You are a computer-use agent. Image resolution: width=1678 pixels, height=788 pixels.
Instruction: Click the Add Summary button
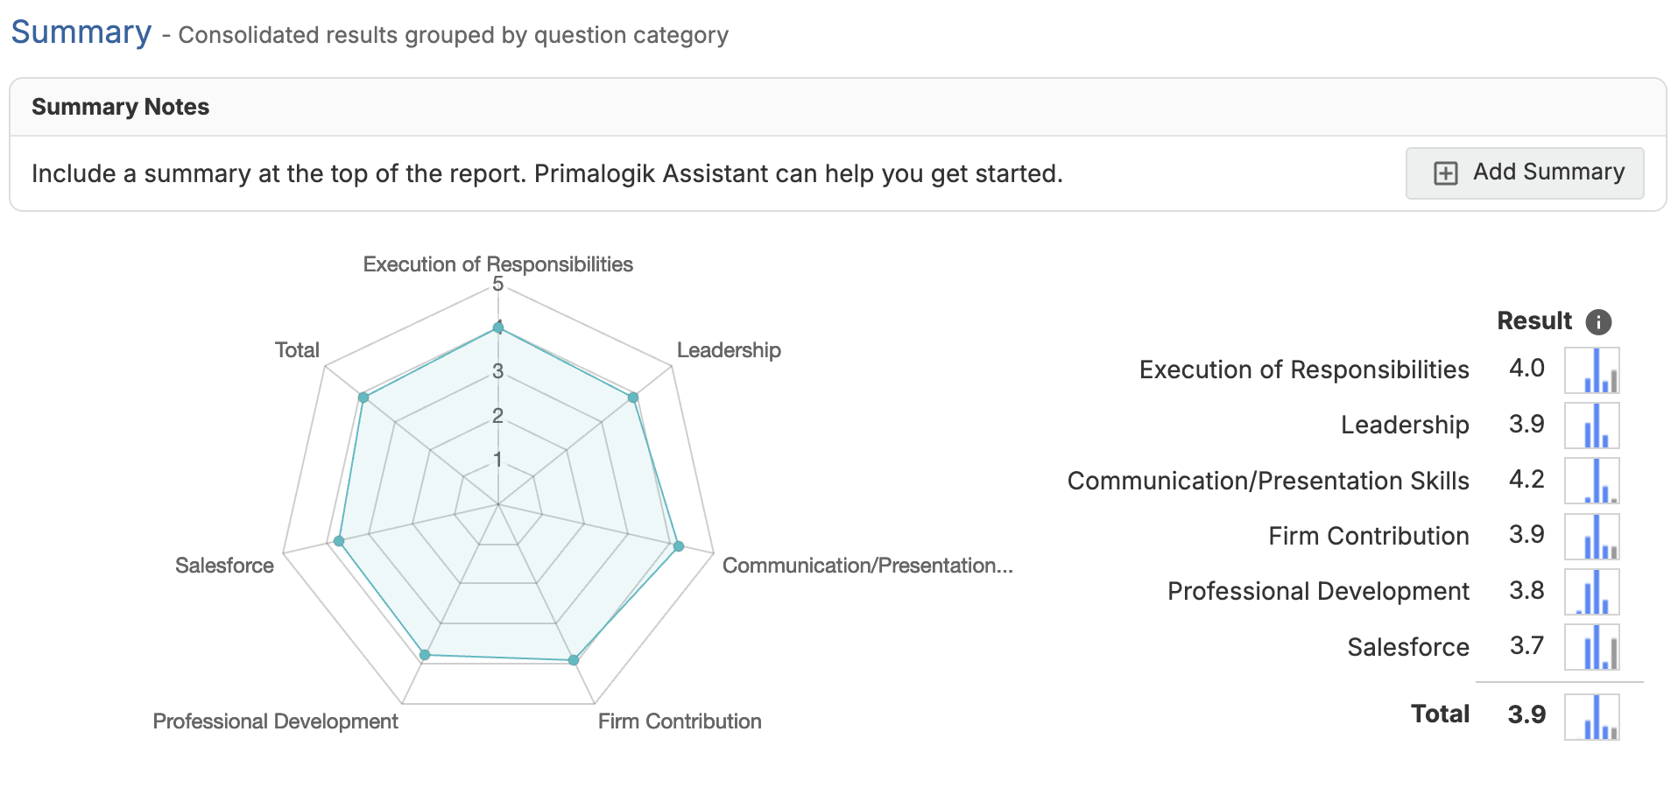tap(1524, 173)
